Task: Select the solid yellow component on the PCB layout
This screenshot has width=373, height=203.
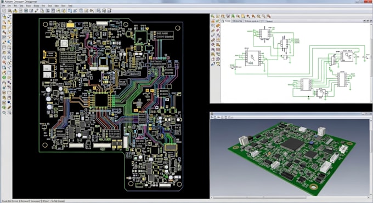Action: coord(70,25)
